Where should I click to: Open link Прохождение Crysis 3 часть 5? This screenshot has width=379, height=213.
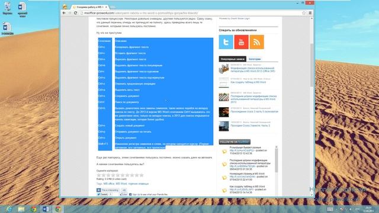(254, 112)
